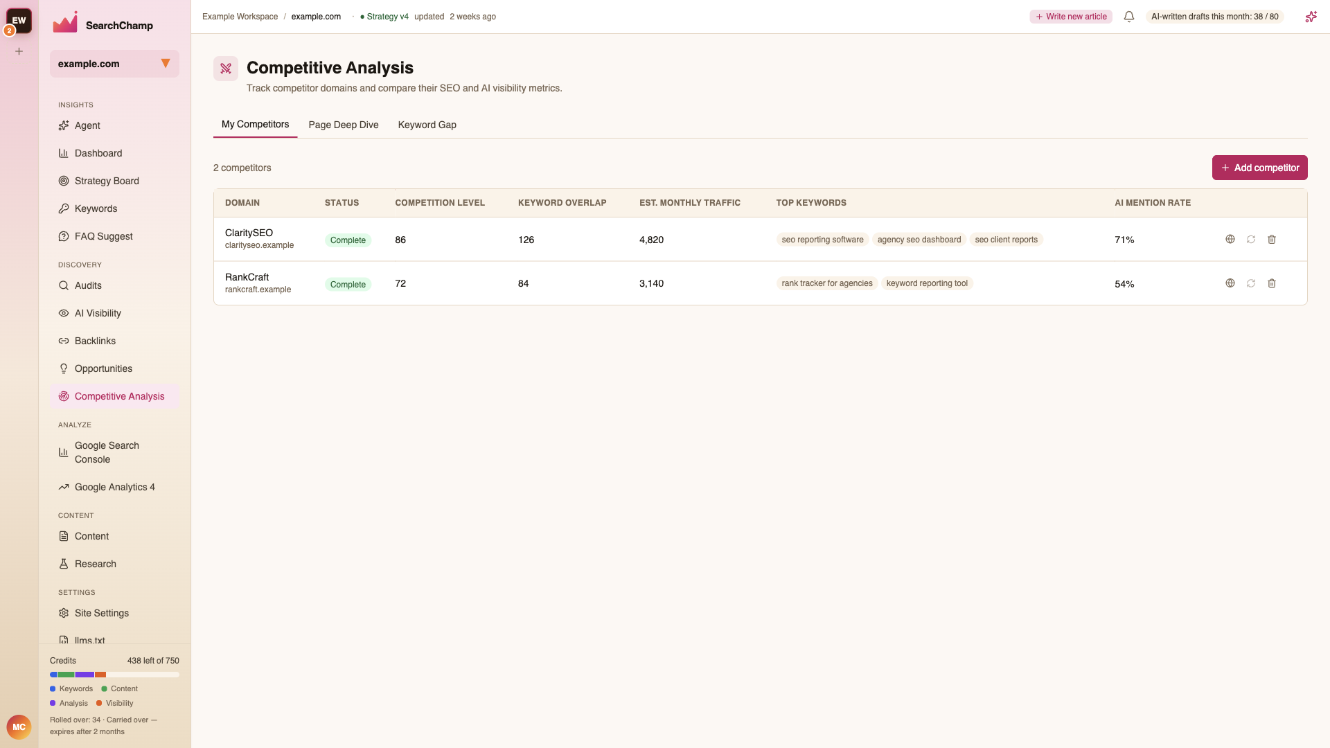This screenshot has height=748, width=1330.
Task: Go to Dashboard in sidebar
Action: [x=114, y=153]
